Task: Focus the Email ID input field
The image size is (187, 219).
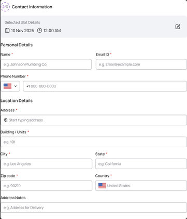Action: [141, 65]
